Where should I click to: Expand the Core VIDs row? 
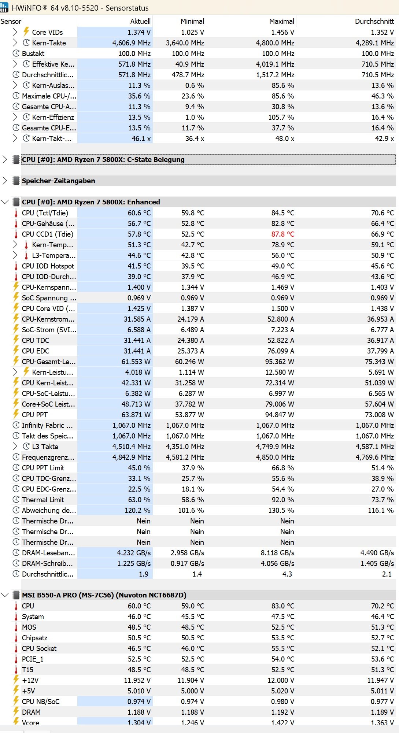(x=15, y=32)
